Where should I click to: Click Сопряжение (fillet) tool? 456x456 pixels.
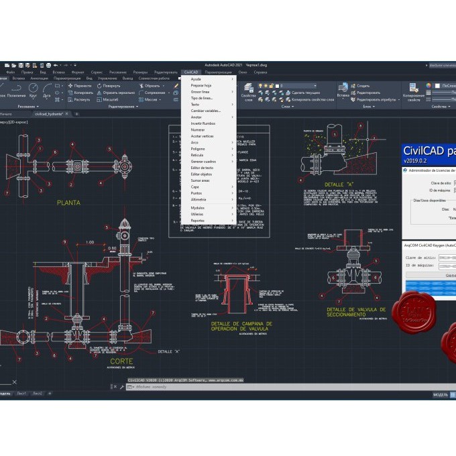coord(152,93)
